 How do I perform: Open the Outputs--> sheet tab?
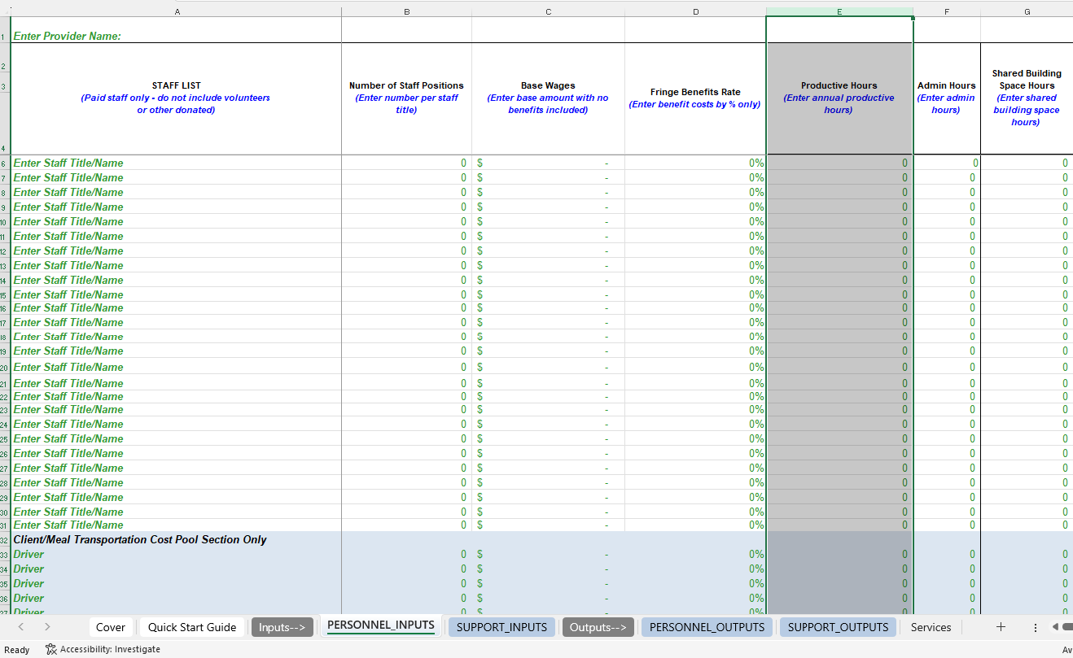click(598, 627)
